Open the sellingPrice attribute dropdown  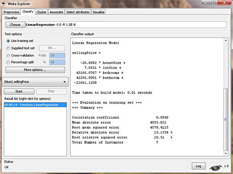(35, 82)
